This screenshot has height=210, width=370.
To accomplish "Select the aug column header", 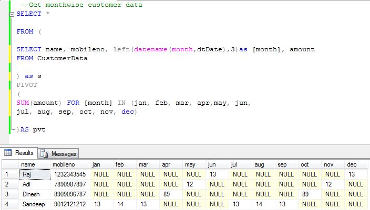I will click(x=263, y=164).
